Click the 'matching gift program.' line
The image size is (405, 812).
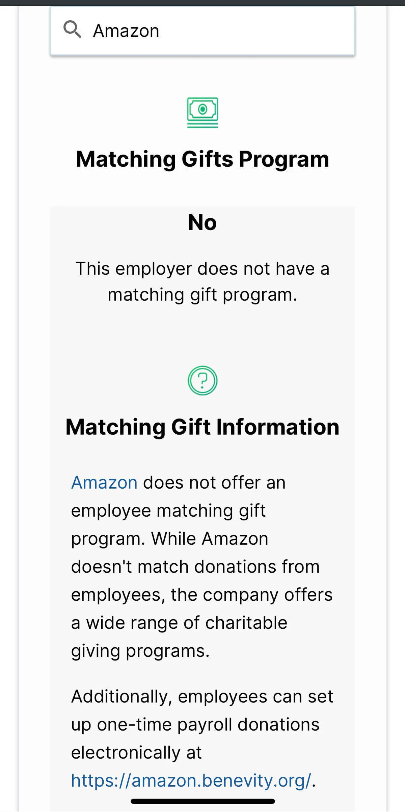(x=202, y=295)
